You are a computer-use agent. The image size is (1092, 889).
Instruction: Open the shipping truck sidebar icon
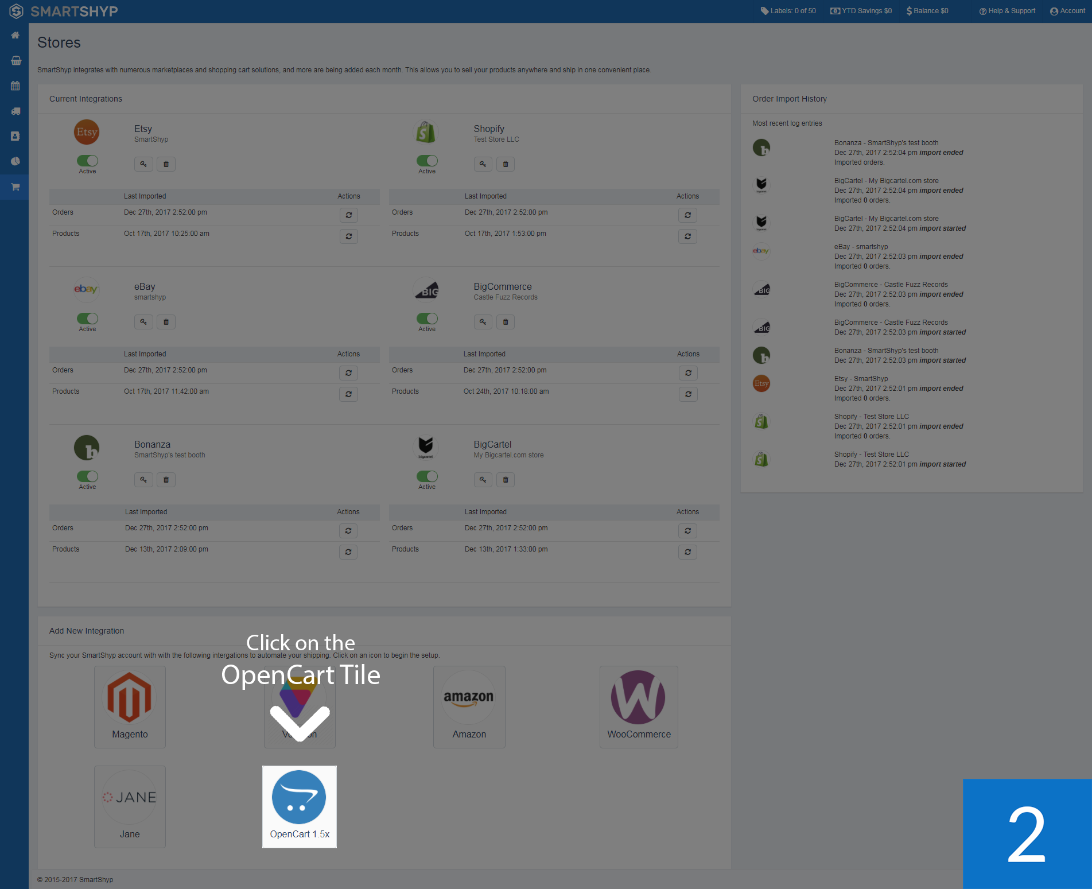pos(15,111)
